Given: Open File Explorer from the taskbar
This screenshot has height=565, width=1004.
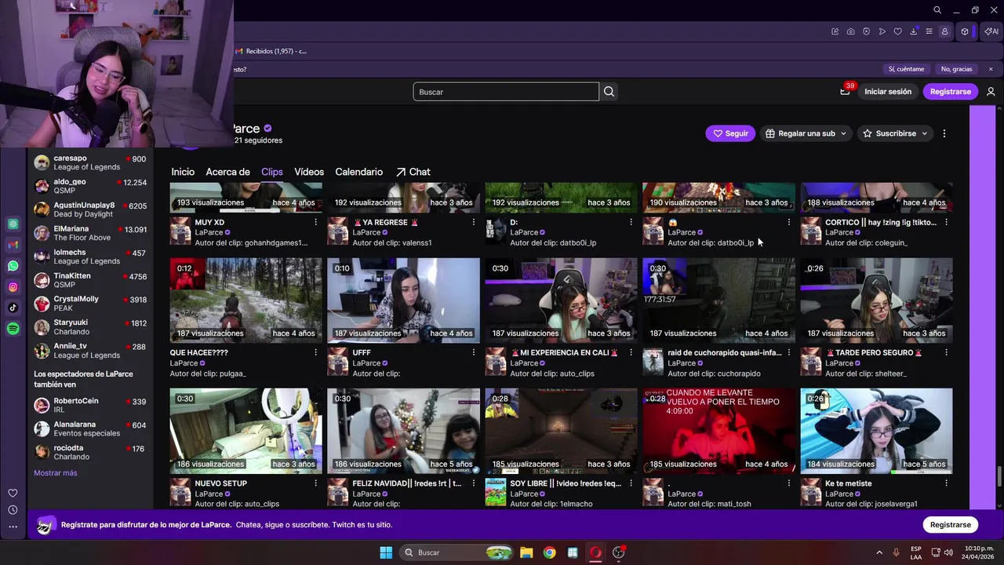Looking at the screenshot, I should 526,552.
